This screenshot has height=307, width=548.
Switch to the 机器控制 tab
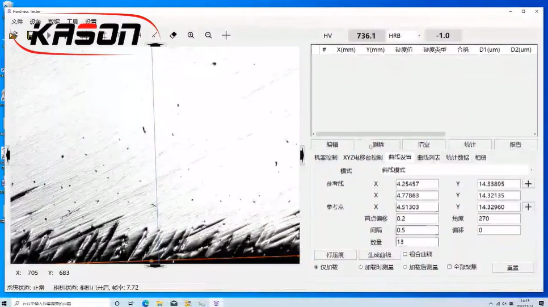click(x=326, y=158)
